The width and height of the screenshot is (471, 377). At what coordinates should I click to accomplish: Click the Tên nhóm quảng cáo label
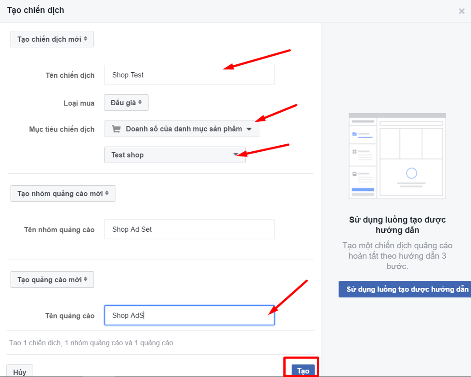point(59,229)
